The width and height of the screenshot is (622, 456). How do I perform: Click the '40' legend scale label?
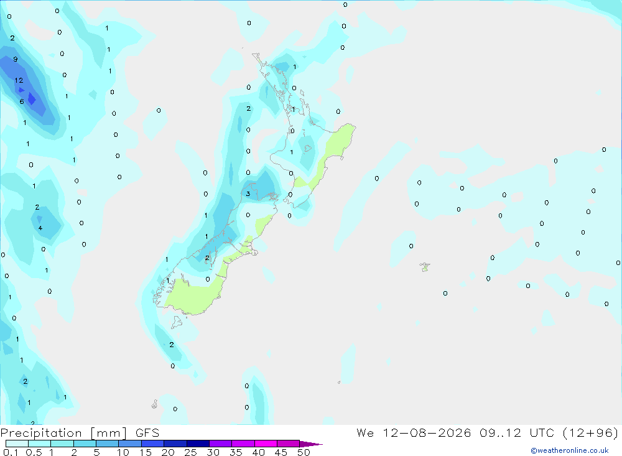(258, 452)
